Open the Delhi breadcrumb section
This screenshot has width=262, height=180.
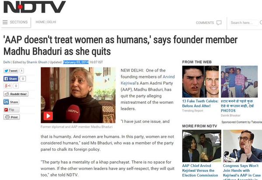[52, 22]
